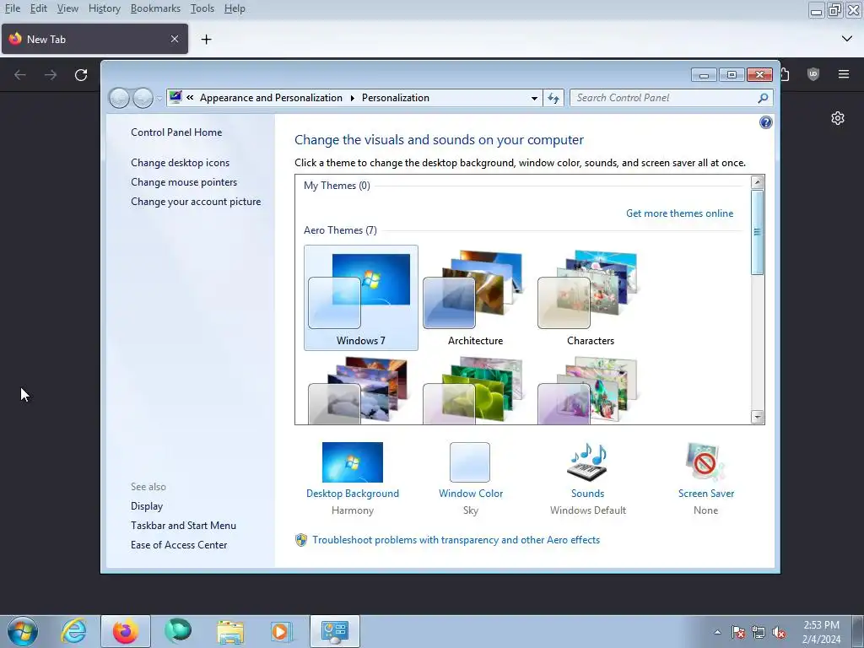Viewport: 864px width, 648px height.
Task: Click the search magnifier in Control Panel
Action: [x=763, y=98]
